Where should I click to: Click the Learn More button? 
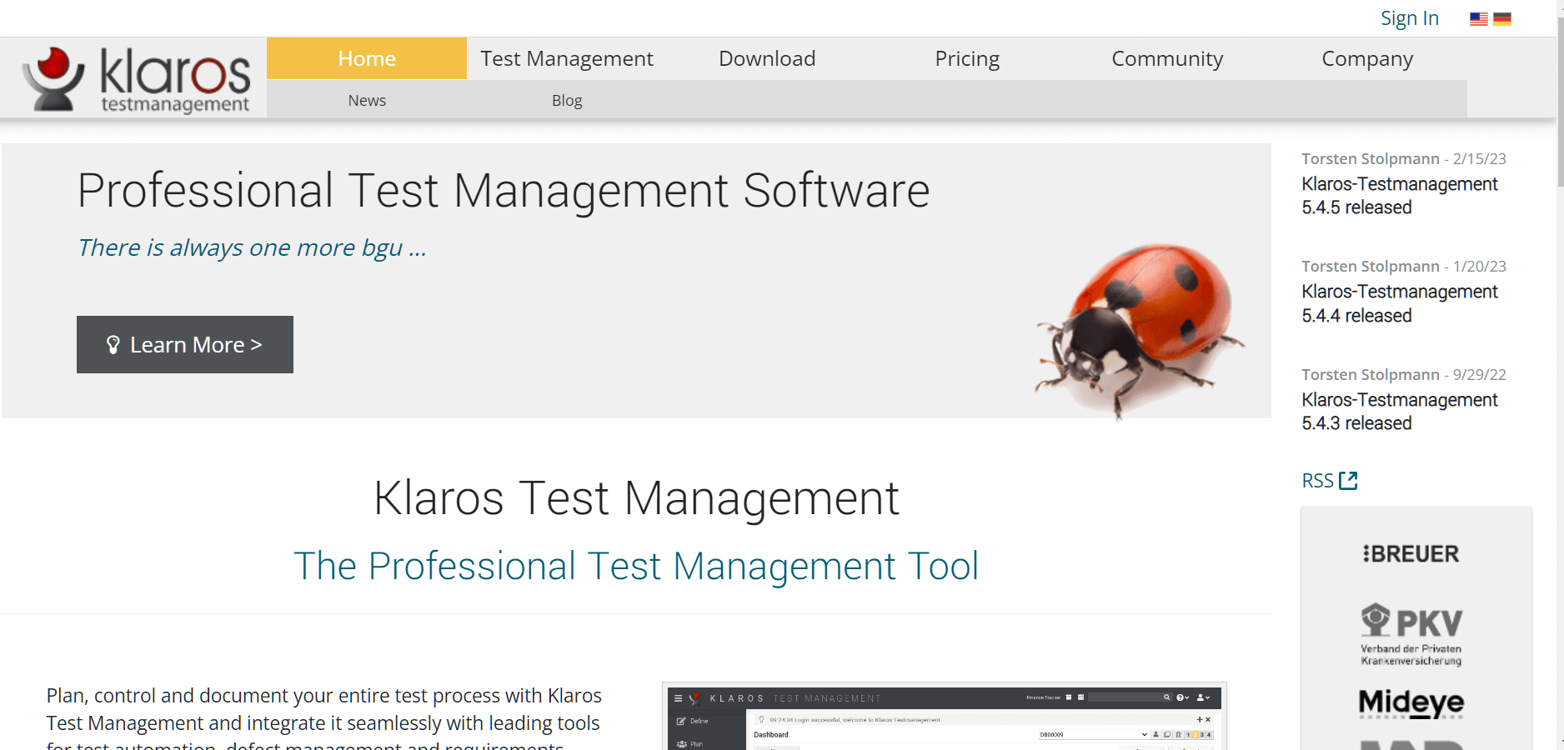pyautogui.click(x=185, y=344)
